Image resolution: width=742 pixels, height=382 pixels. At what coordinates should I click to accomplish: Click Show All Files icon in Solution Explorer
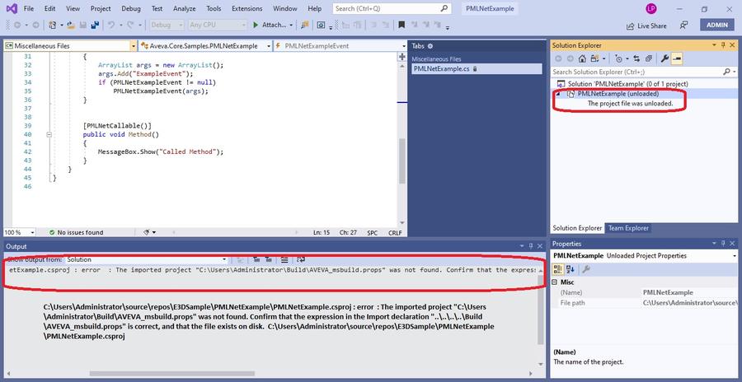(x=649, y=58)
